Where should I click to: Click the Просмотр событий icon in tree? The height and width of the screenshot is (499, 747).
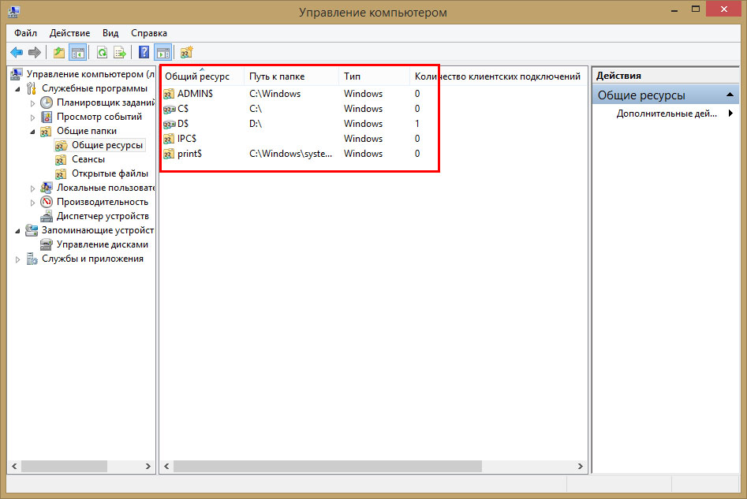coord(47,117)
